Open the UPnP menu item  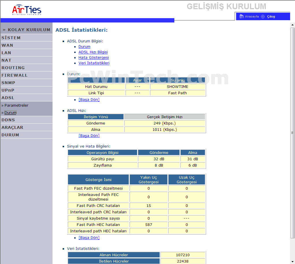[x=27, y=90]
